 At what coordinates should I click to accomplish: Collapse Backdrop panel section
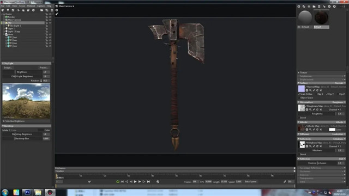point(26,126)
